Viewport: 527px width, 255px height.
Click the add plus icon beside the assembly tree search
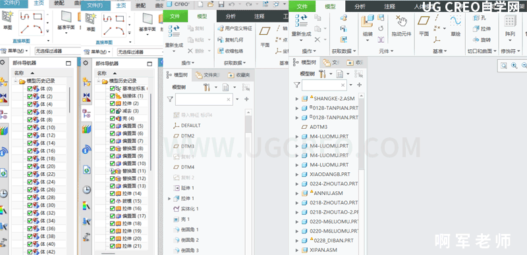point(359,85)
